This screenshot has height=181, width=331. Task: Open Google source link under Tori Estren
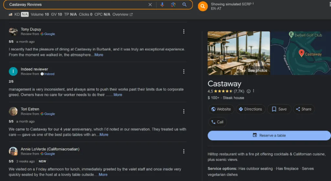(x=48, y=114)
